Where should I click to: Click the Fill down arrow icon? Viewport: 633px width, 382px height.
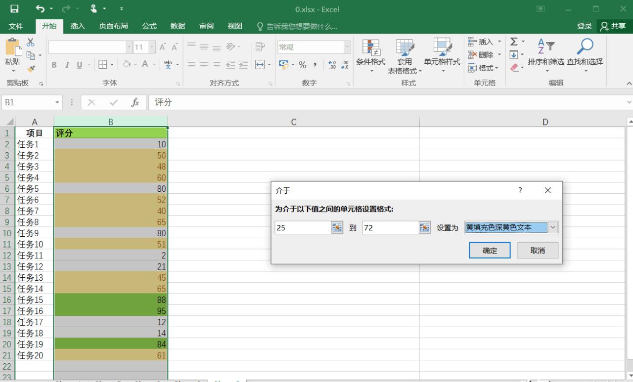tap(514, 54)
